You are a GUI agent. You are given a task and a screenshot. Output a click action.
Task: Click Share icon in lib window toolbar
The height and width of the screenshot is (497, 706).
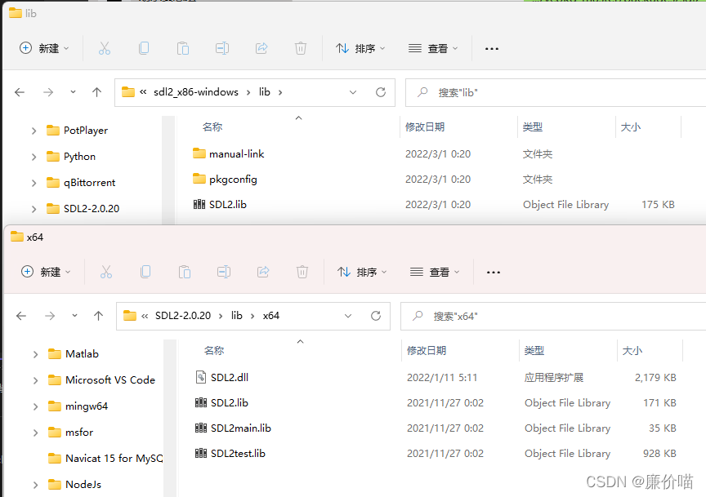(x=261, y=48)
